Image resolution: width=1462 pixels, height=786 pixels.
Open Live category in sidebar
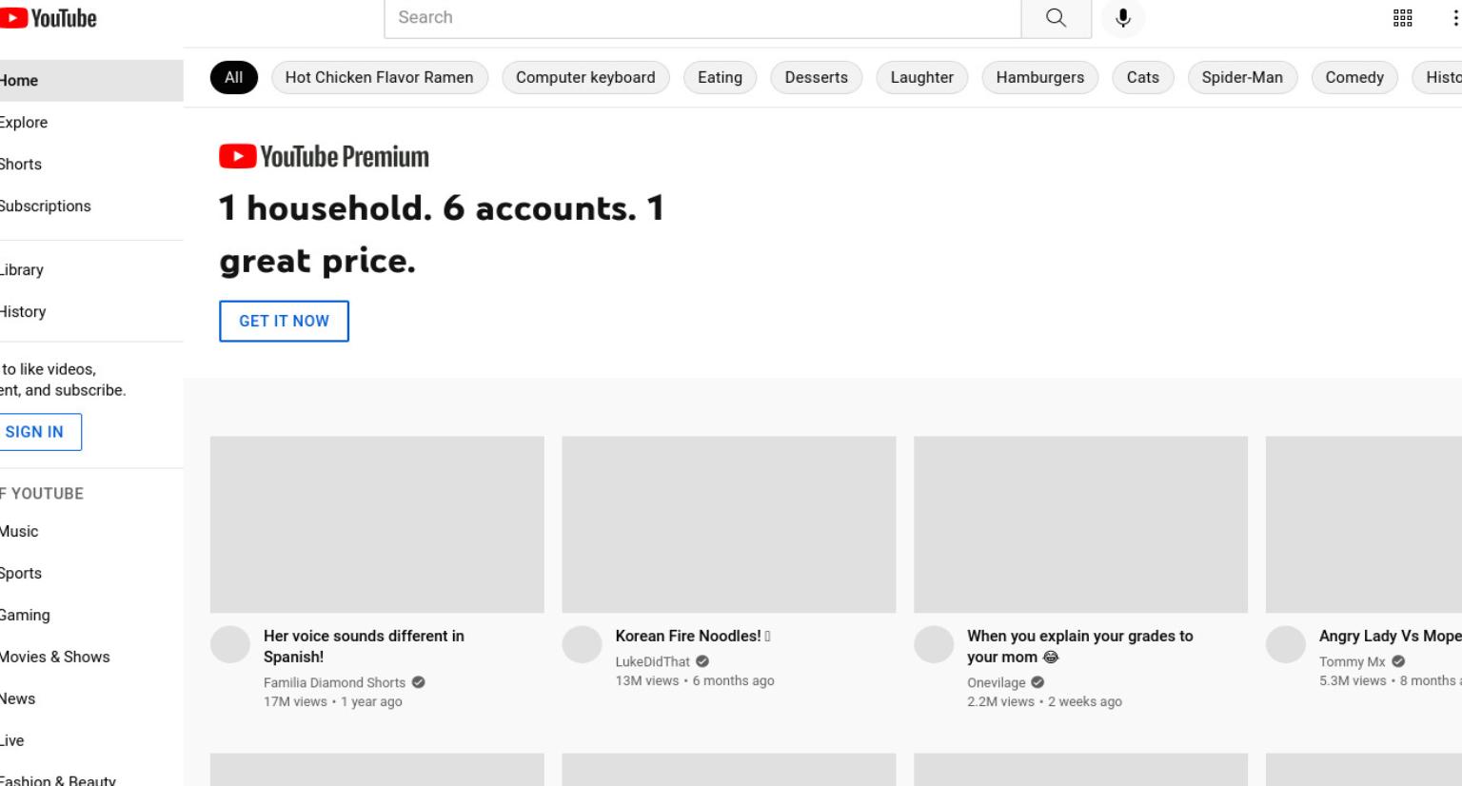91,741
